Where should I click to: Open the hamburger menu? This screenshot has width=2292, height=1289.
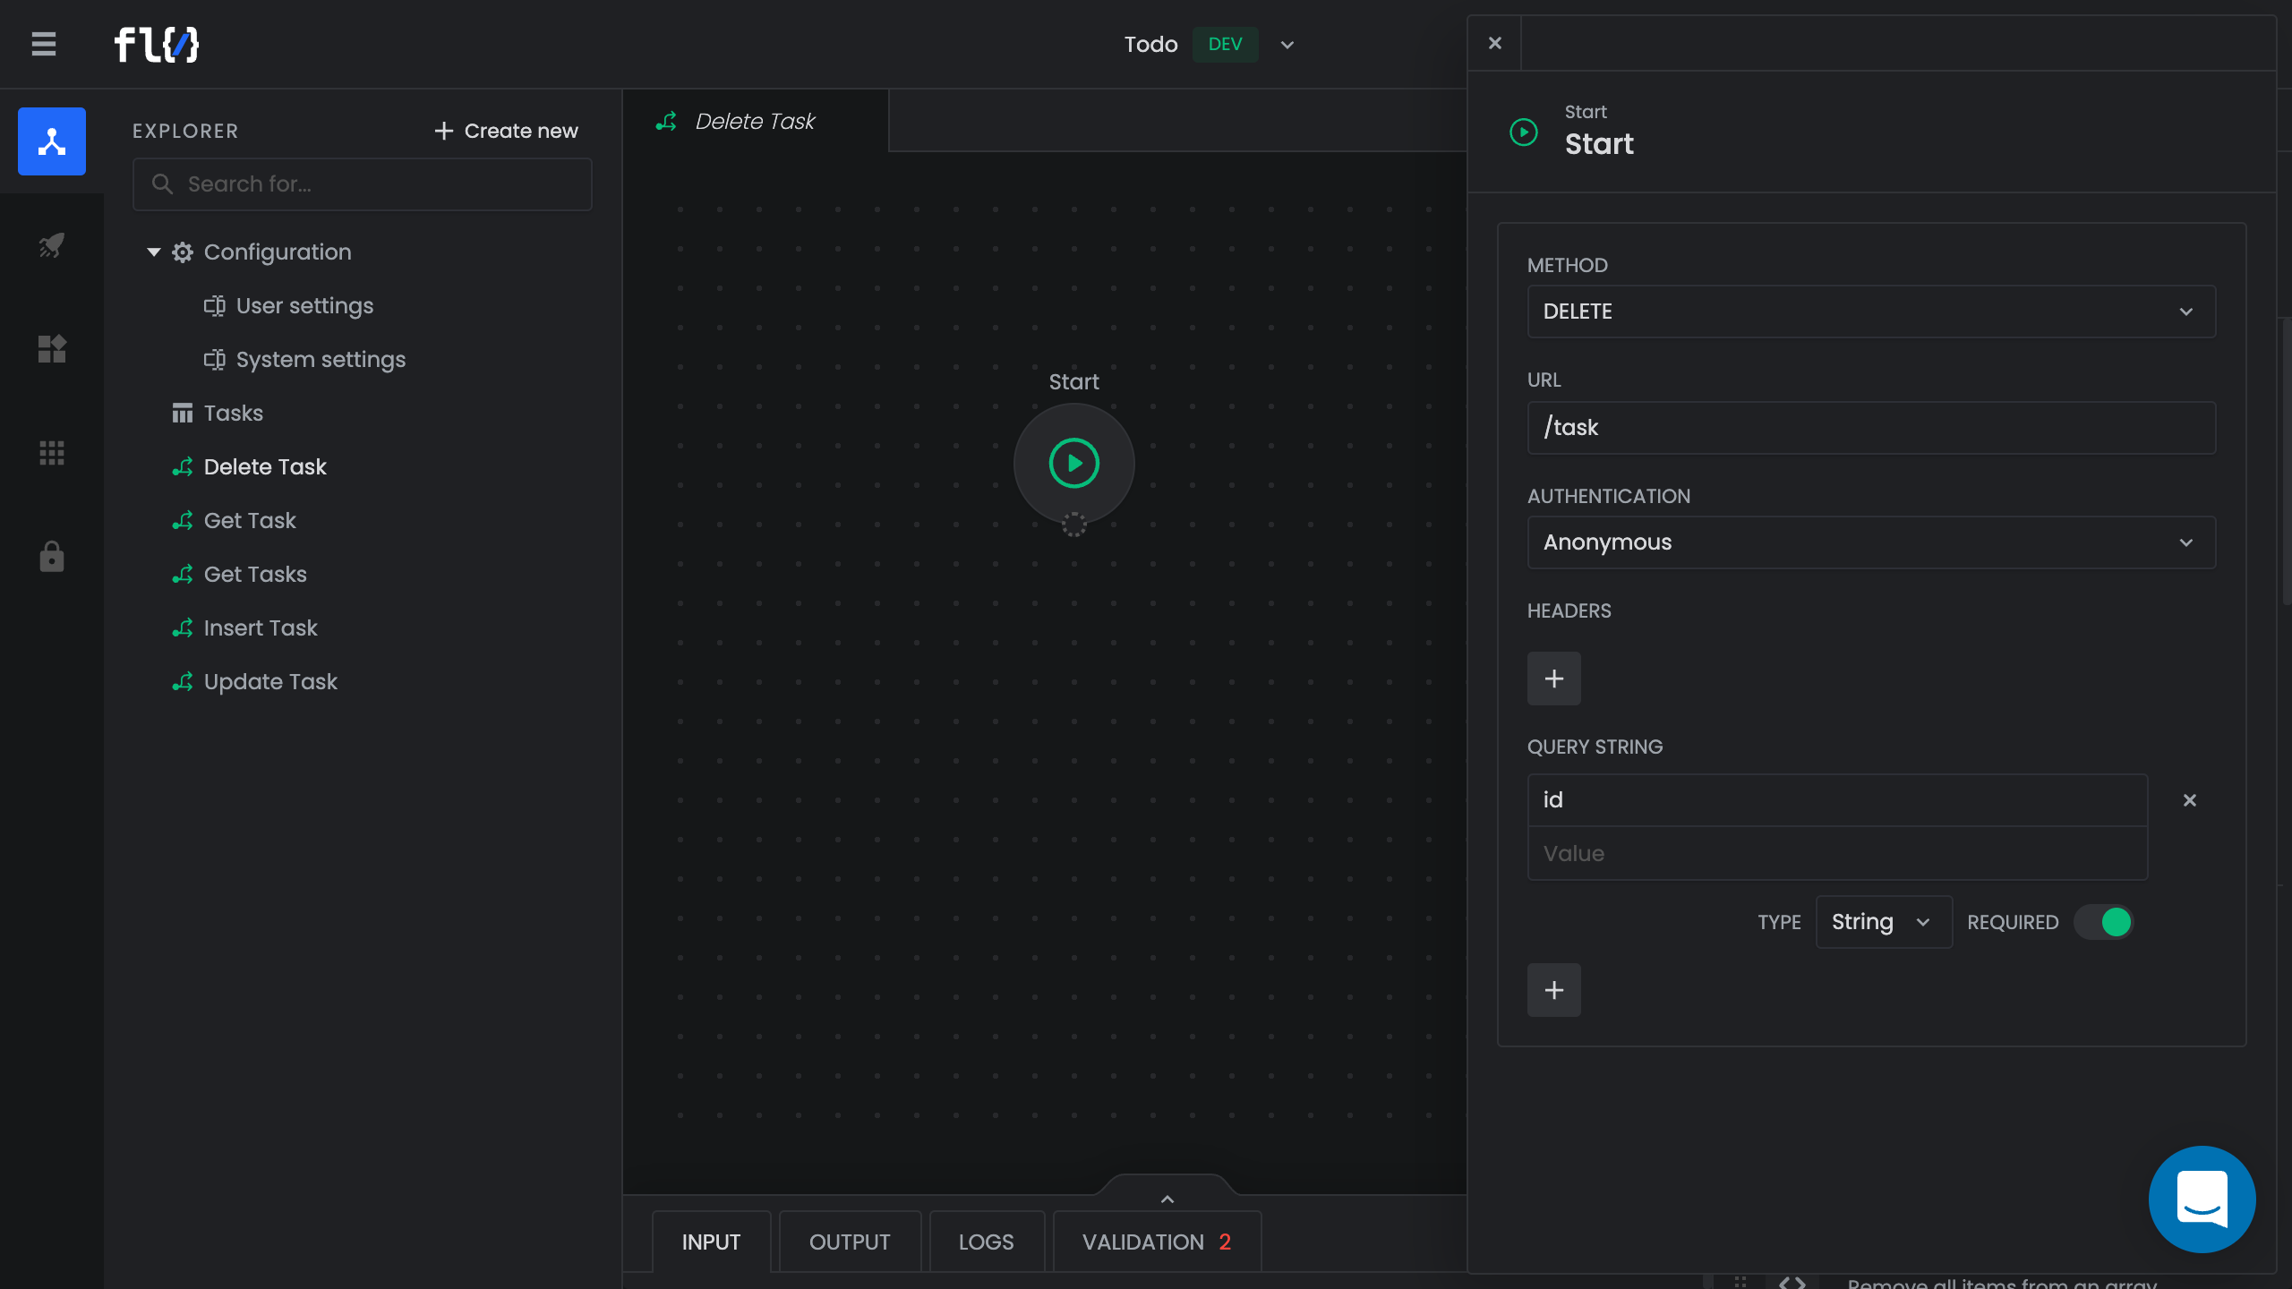tap(43, 44)
